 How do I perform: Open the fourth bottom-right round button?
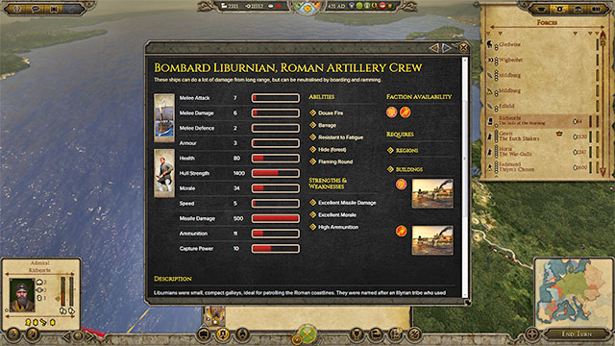click(414, 334)
